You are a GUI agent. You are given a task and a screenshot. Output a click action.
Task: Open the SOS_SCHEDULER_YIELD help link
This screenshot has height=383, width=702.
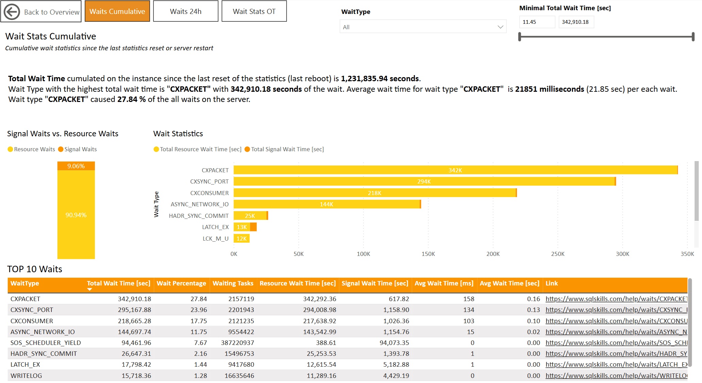pos(616,343)
